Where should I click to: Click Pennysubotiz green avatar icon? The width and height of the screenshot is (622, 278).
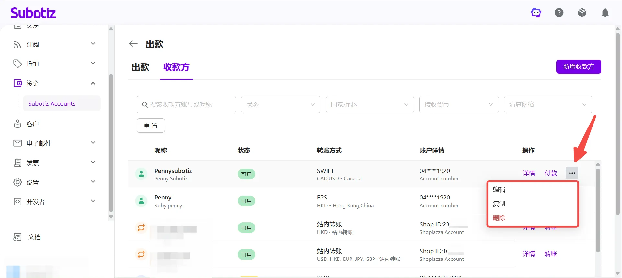(x=141, y=174)
